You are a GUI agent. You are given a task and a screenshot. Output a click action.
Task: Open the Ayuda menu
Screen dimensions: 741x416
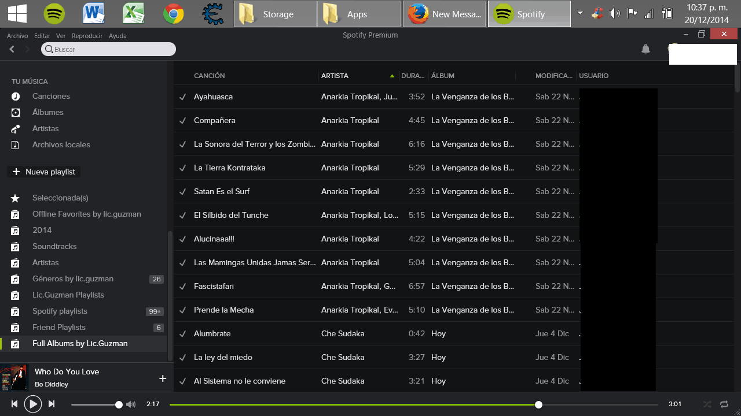tap(118, 36)
